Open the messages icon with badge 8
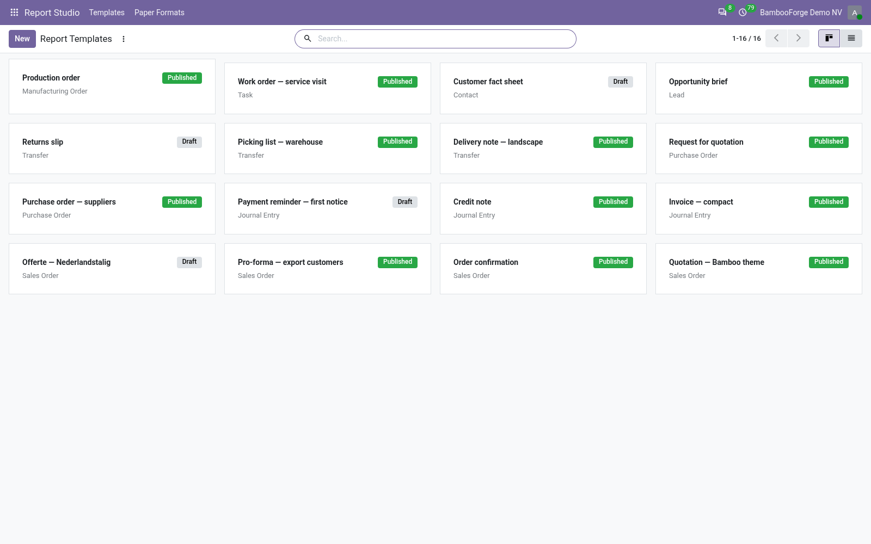The width and height of the screenshot is (871, 544). coord(722,12)
